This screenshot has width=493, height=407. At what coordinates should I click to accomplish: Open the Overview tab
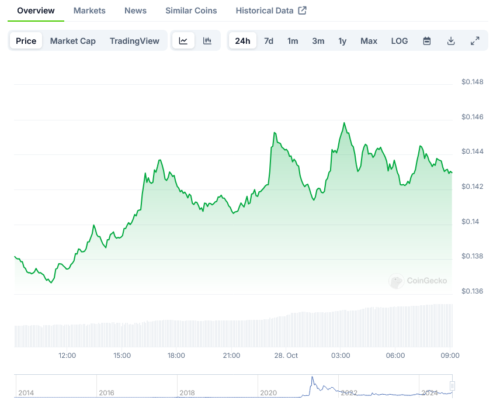(36, 11)
